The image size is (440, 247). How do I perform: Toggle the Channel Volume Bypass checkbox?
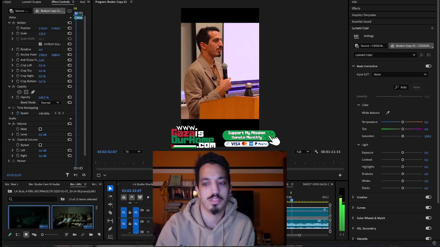pos(40,145)
